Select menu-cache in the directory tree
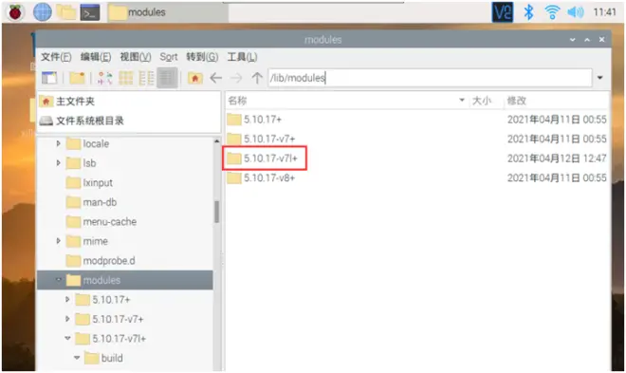Viewport: 626px width, 373px height. [101, 222]
